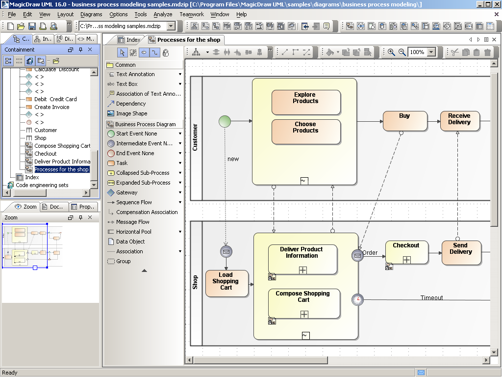Expand Start Event None dropdown arrow
The image size is (502, 377).
(180, 134)
